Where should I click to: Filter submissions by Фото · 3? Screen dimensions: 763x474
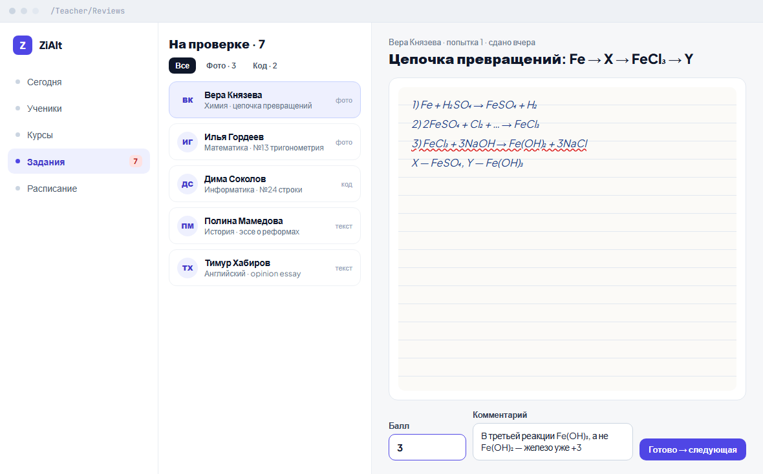tap(221, 66)
